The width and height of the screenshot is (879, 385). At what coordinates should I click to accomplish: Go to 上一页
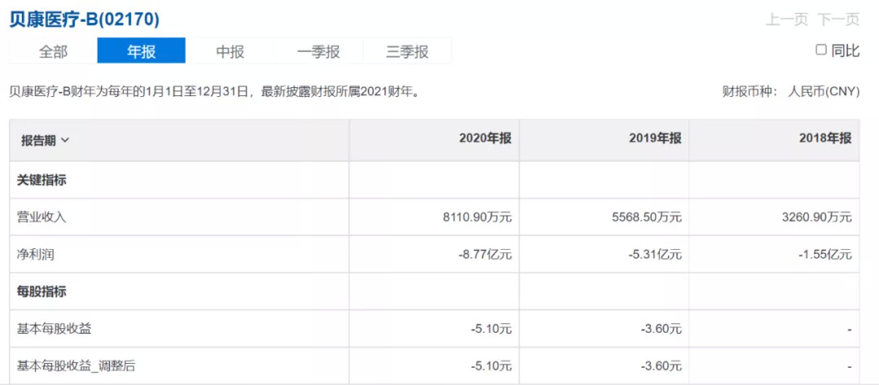[x=785, y=20]
